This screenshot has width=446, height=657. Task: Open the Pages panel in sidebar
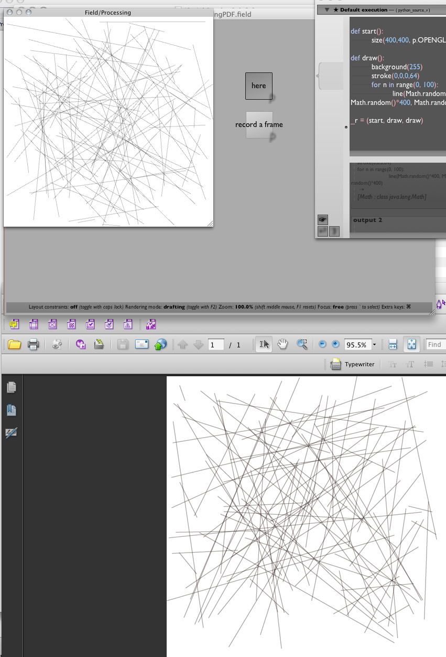[12, 387]
